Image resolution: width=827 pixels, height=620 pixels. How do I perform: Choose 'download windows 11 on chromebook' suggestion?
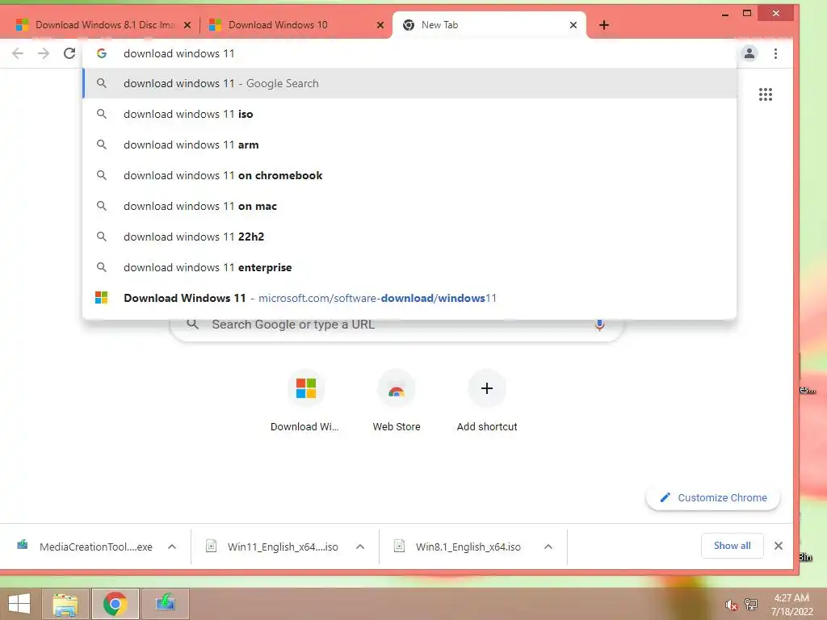[x=409, y=175]
